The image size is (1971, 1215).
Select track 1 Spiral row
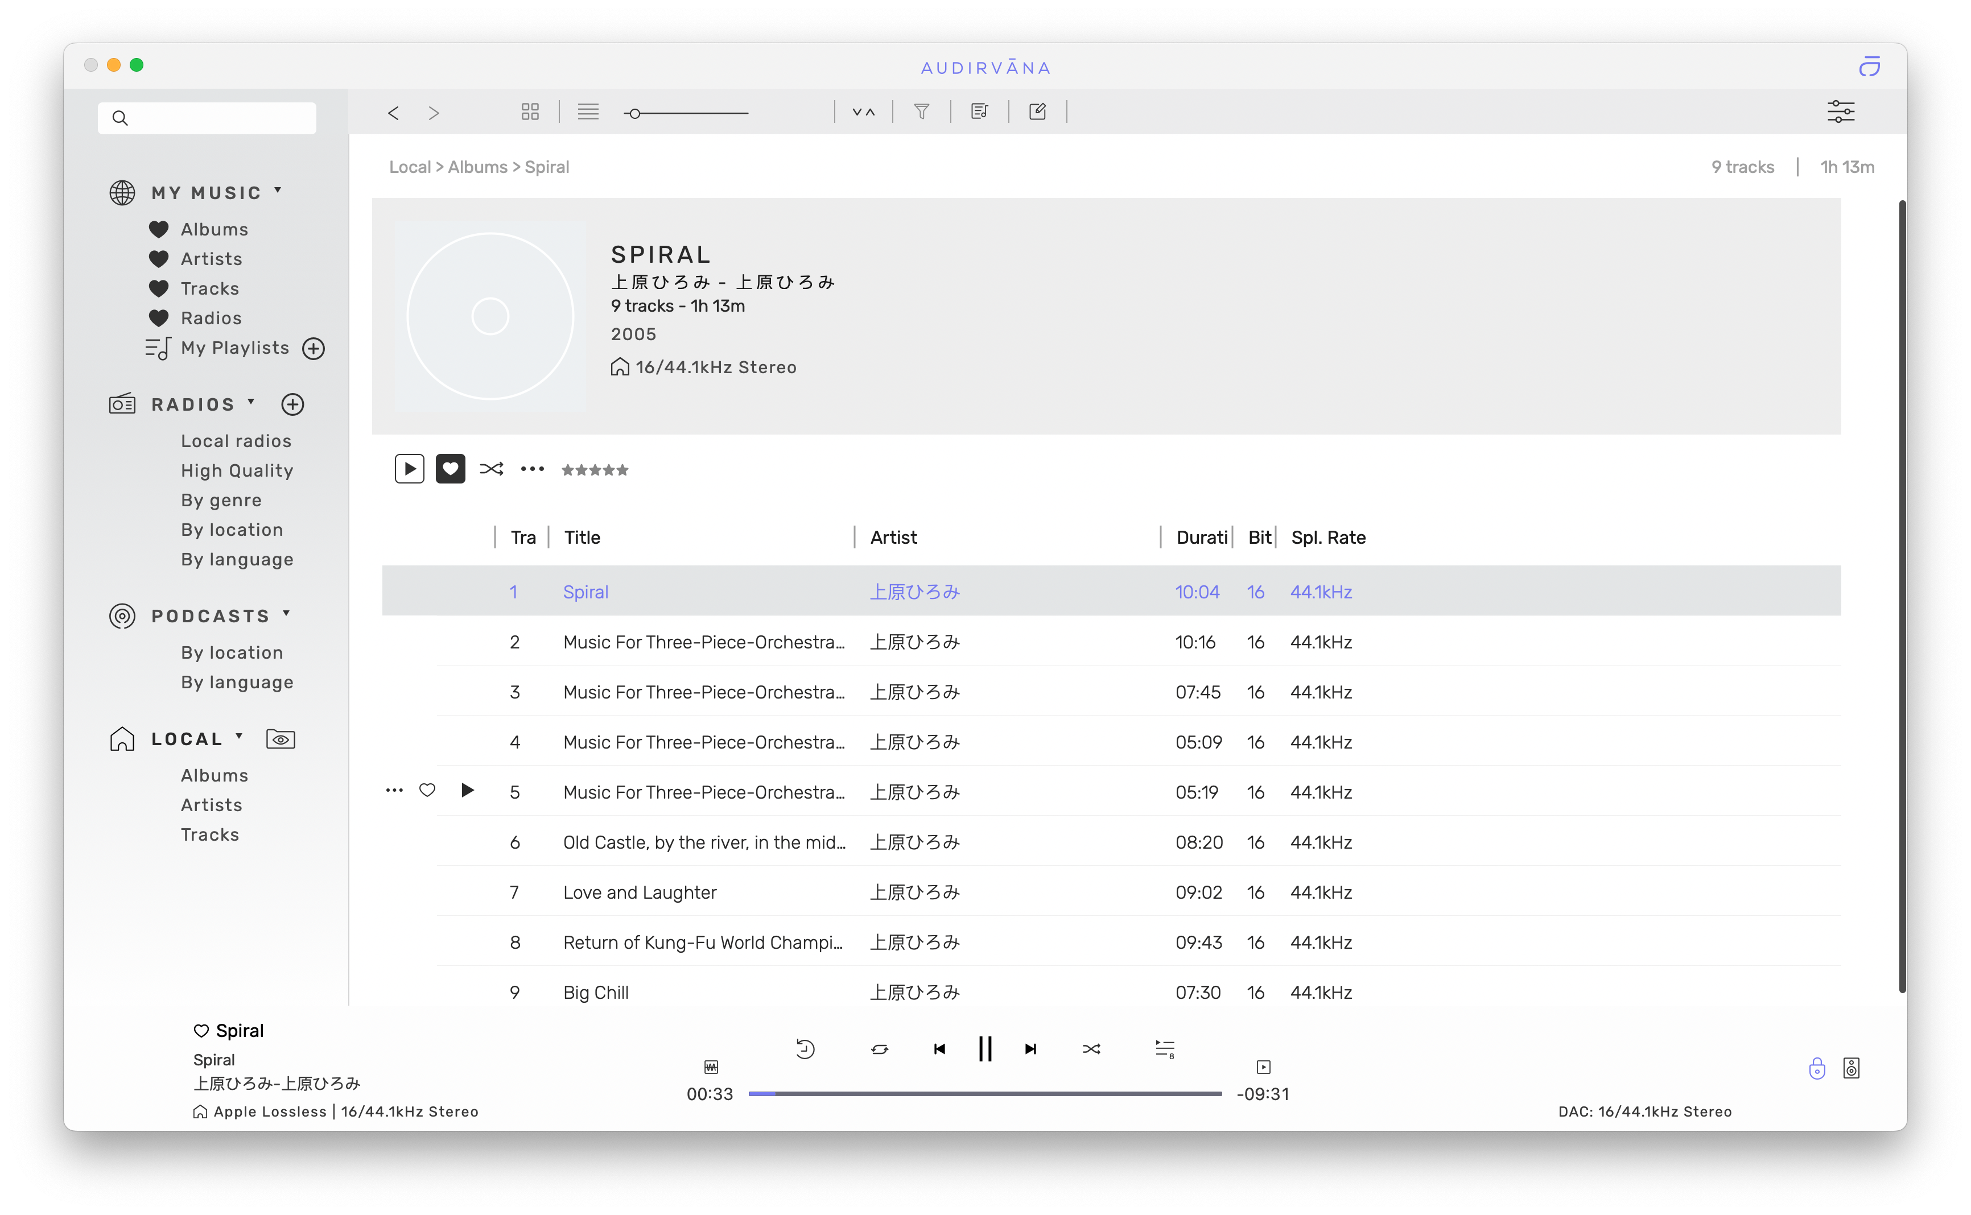click(x=1111, y=592)
